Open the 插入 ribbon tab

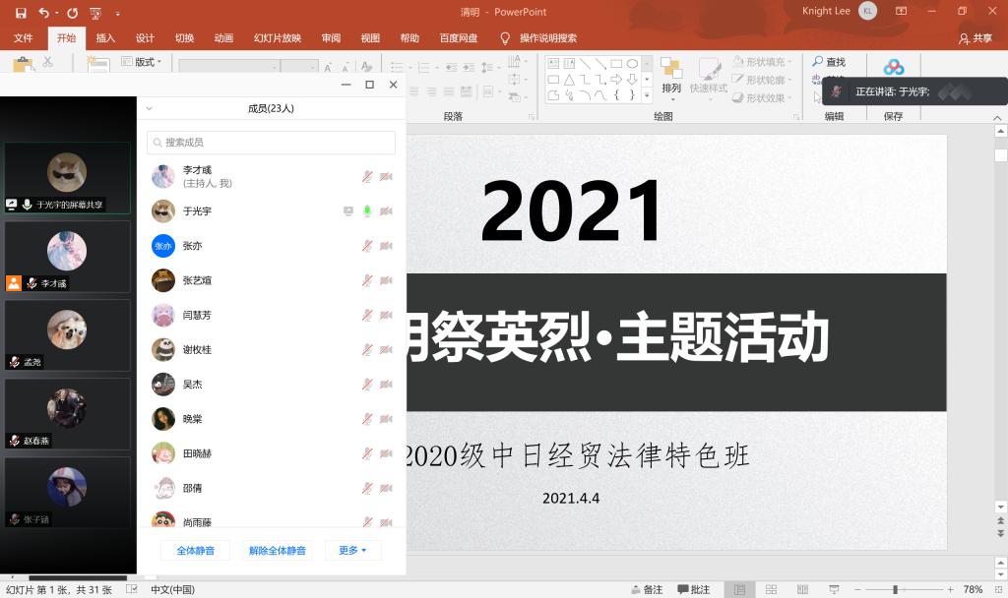[x=105, y=38]
